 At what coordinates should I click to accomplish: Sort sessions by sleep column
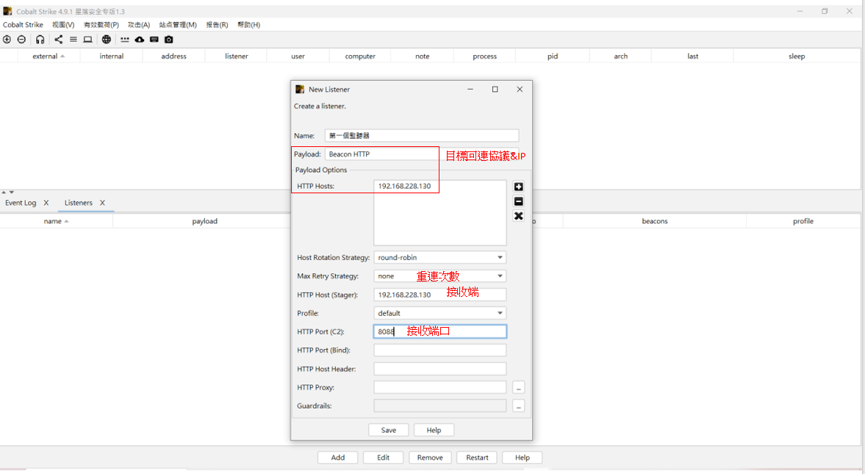[797, 57]
